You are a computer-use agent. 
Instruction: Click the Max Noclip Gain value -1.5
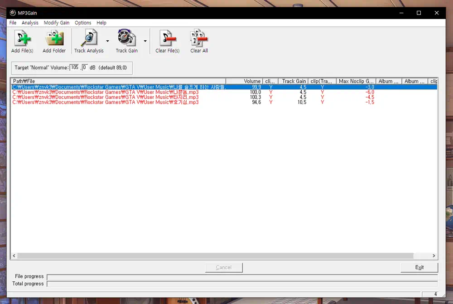(370, 102)
